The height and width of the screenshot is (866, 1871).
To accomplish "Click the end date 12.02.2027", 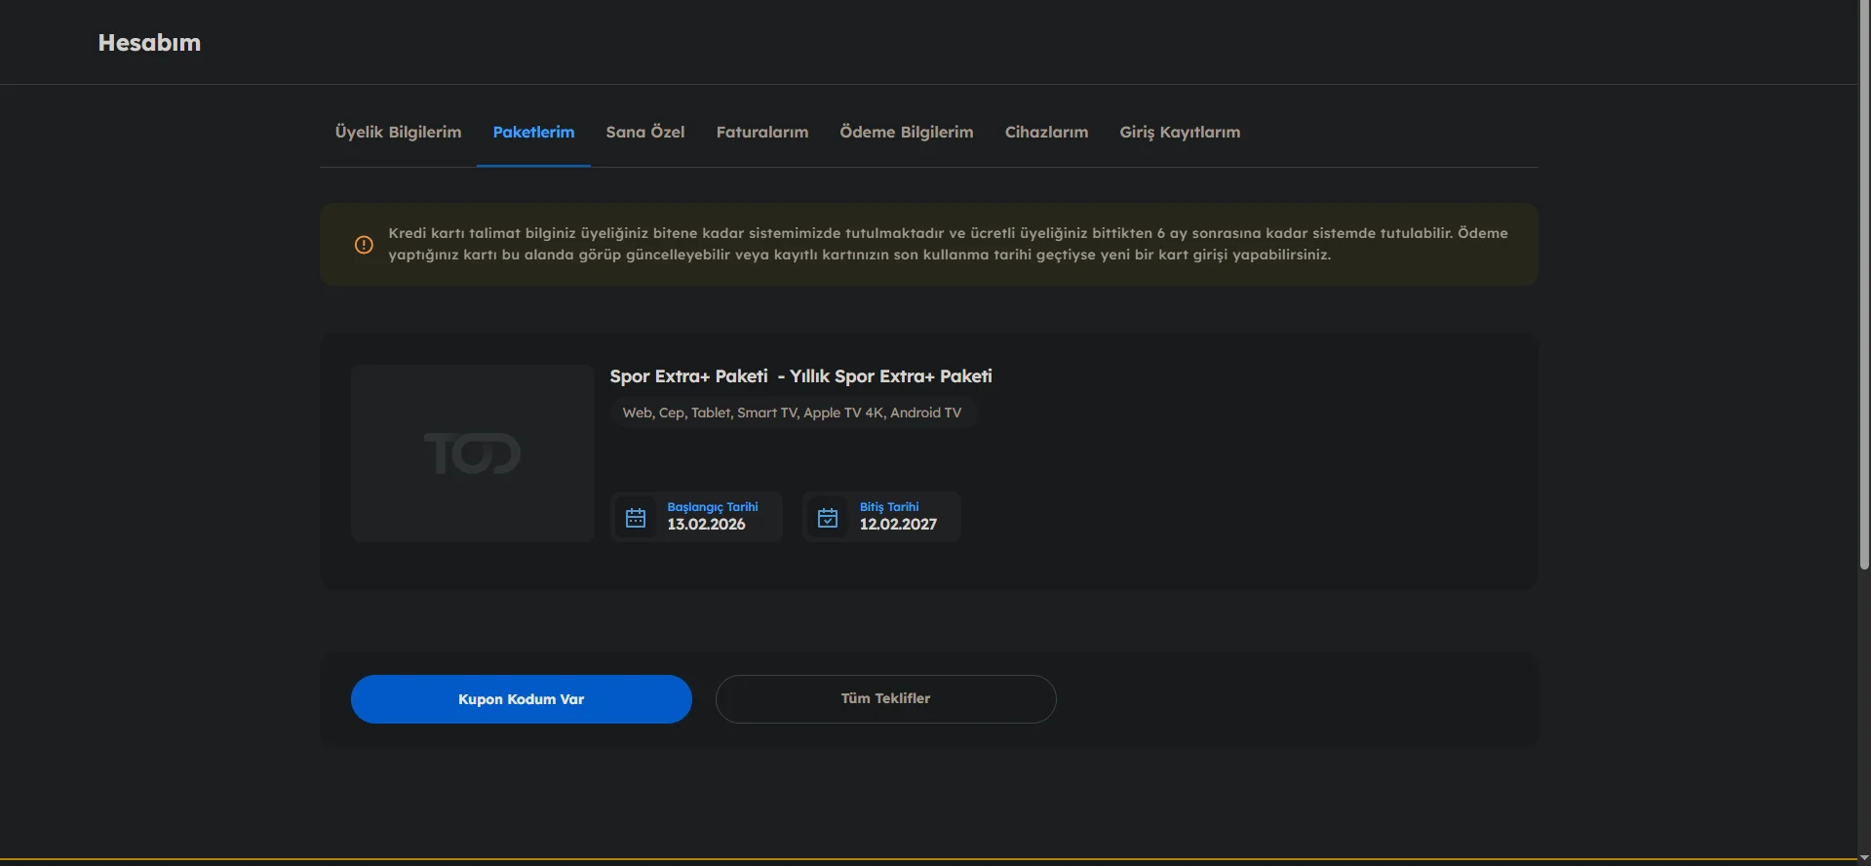I will (899, 525).
